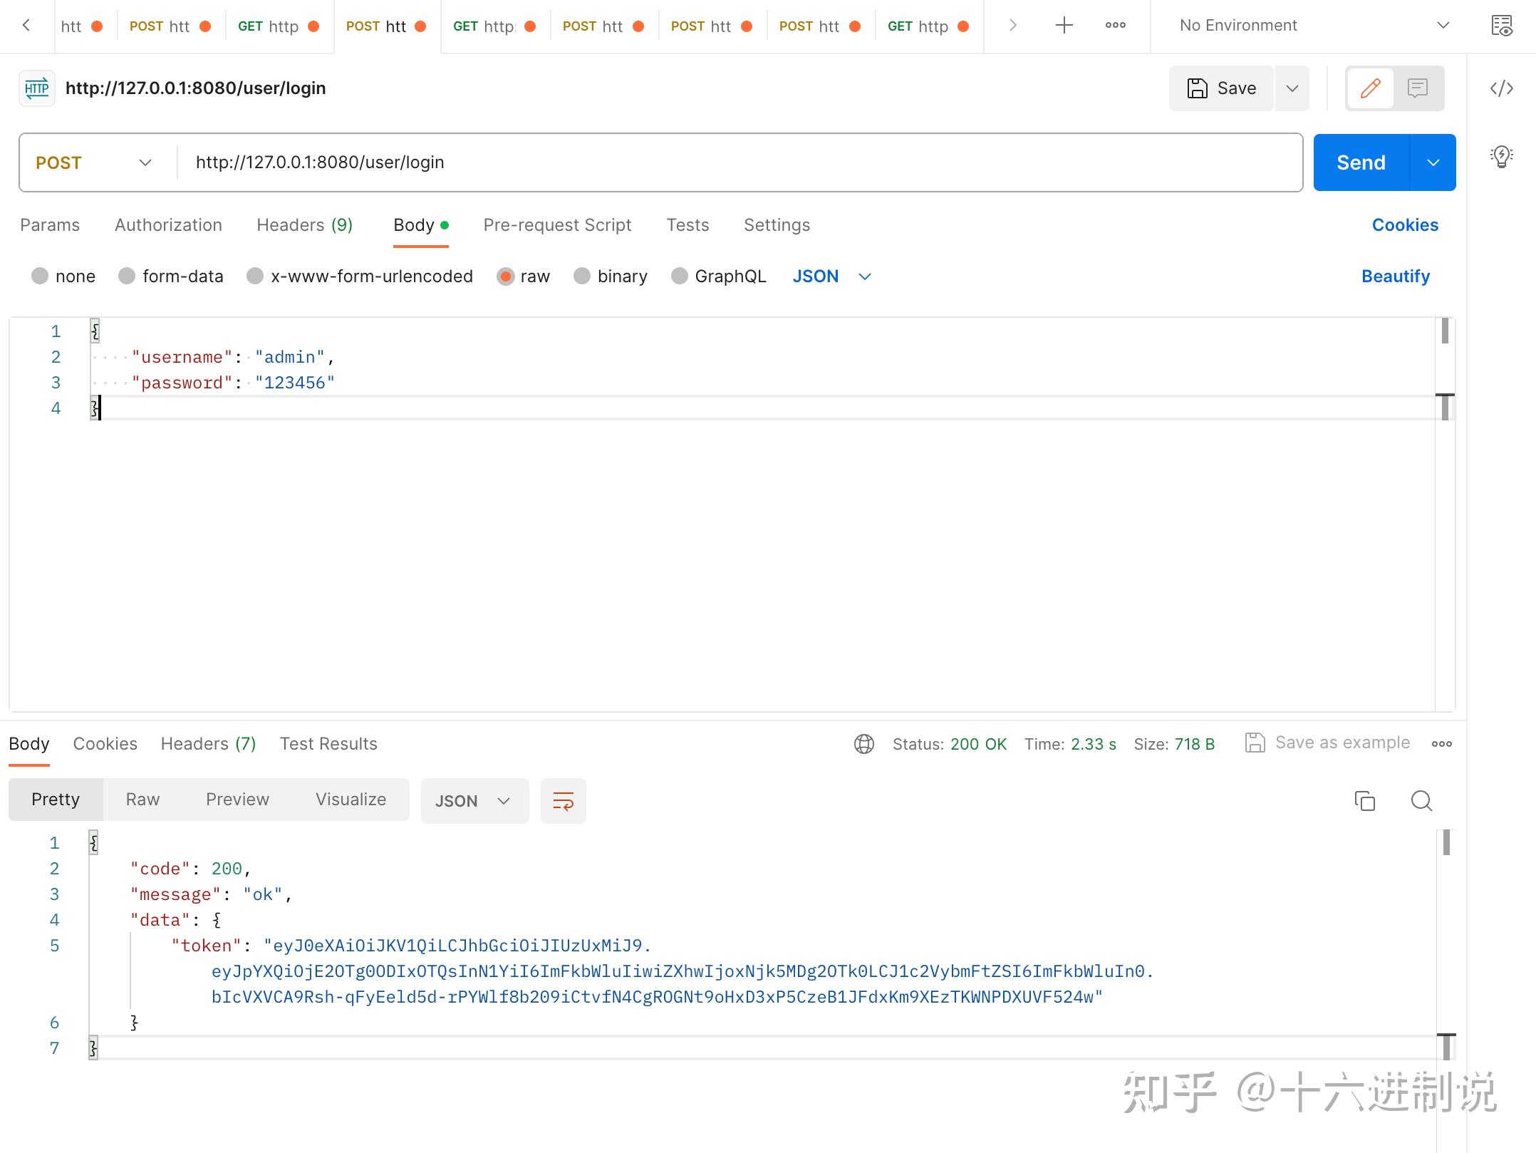Screen dimensions: 1536x1153
Task: Switch to the Authorization tab
Action: coord(168,224)
